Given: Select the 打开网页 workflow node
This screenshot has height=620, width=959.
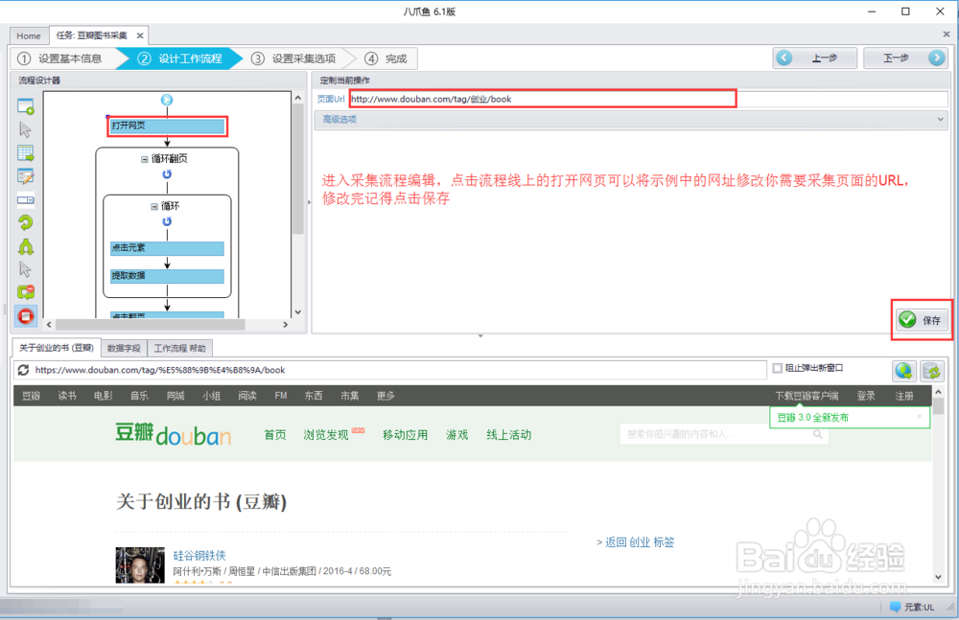Looking at the screenshot, I should tap(167, 126).
